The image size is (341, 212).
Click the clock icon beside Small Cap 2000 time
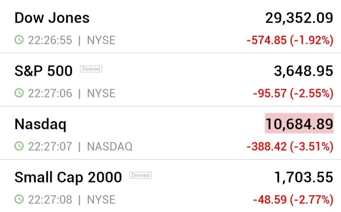(x=19, y=199)
